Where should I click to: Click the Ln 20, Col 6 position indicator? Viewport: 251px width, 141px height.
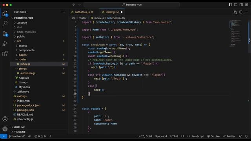pyautogui.click(x=145, y=136)
